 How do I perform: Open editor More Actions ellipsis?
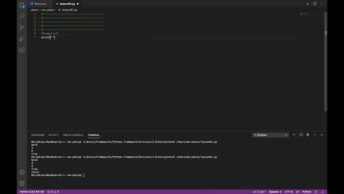322,4
